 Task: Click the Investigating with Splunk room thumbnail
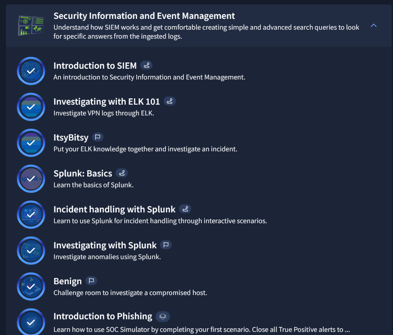click(x=31, y=251)
